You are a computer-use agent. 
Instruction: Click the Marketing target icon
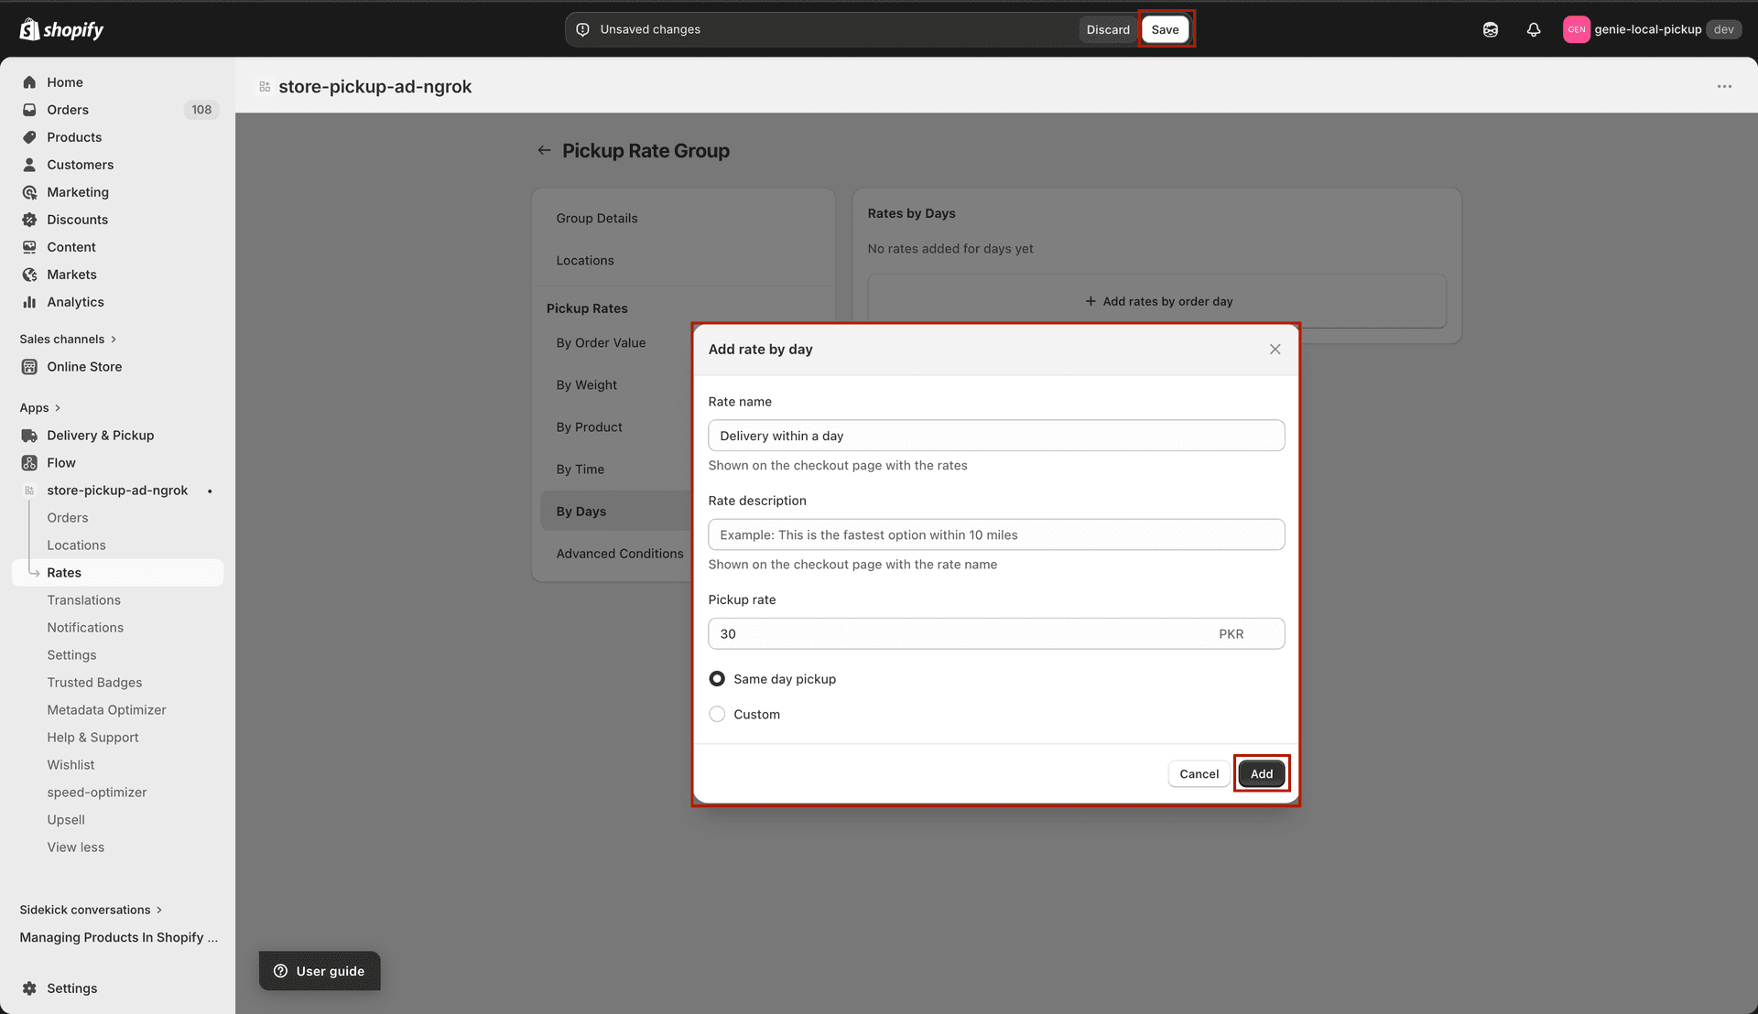pyautogui.click(x=29, y=192)
